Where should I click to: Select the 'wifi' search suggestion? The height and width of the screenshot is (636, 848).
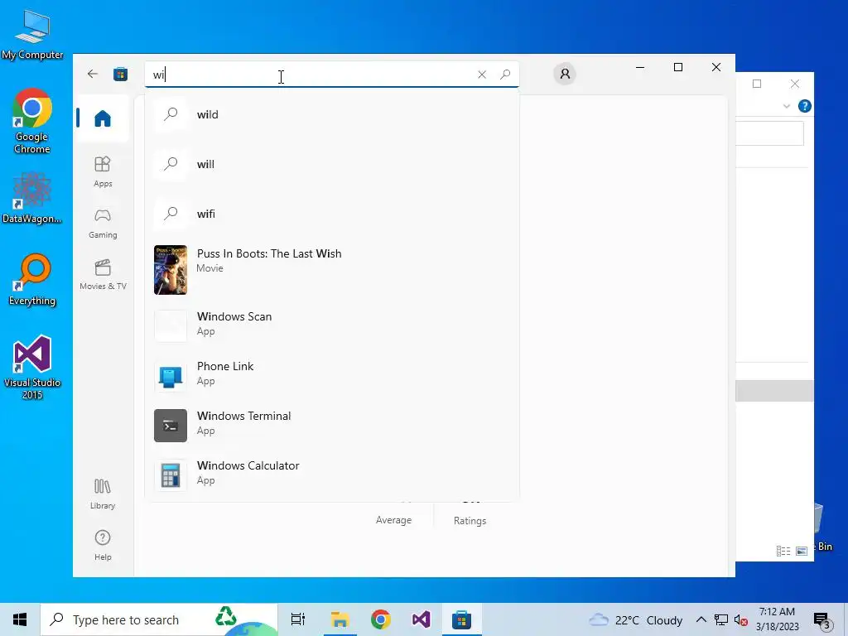[332, 214]
